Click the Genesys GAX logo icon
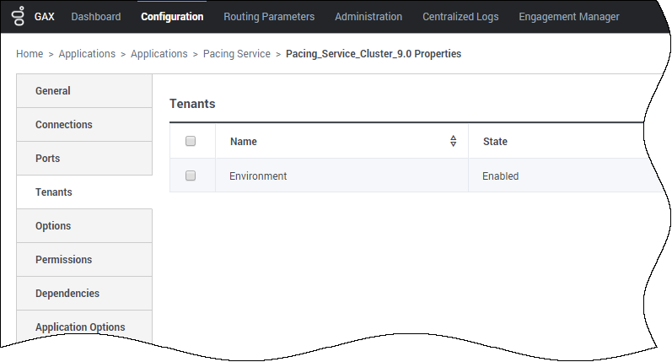 [19, 16]
